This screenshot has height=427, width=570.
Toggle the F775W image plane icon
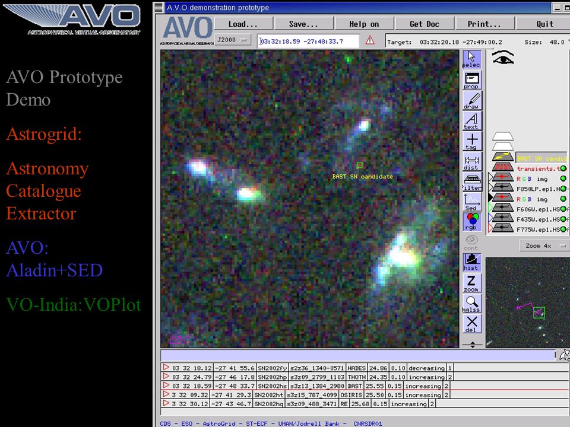click(x=503, y=228)
